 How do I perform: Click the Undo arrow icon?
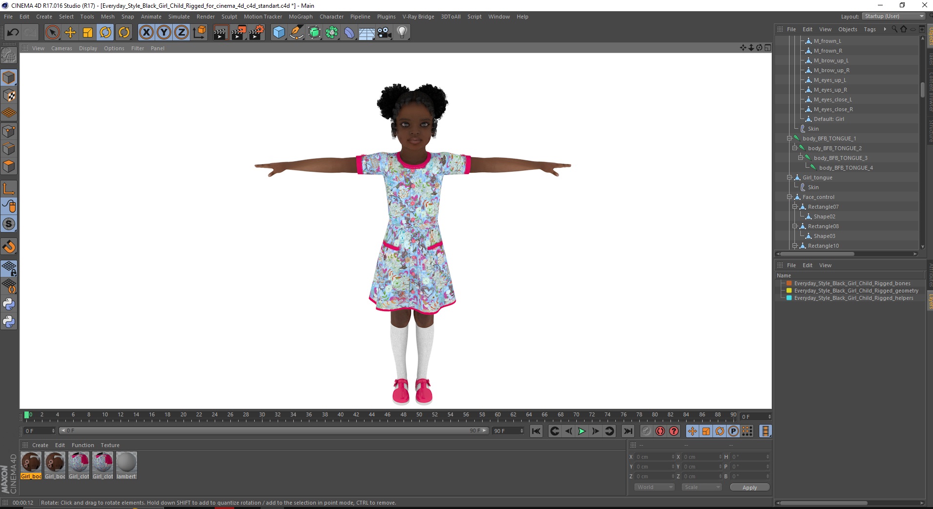pos(13,33)
